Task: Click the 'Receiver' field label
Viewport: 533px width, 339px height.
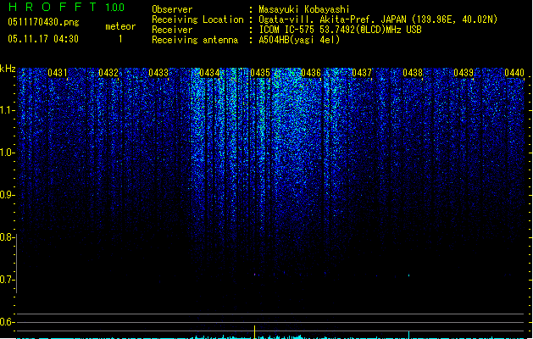Action: tap(172, 30)
